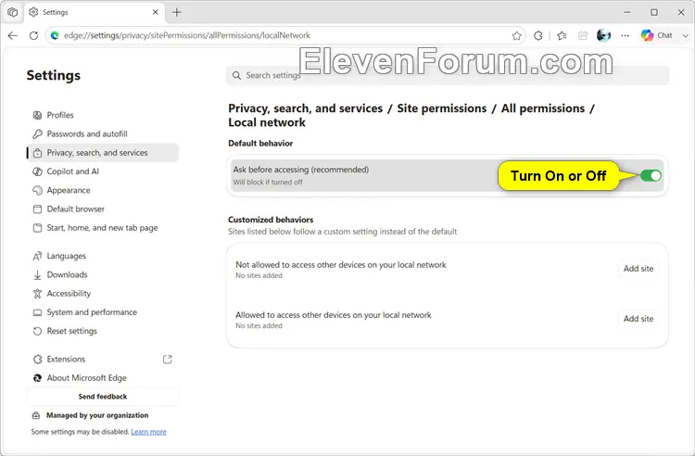The image size is (695, 456).
Task: Click the briefcase icon by Managed
Action: (36, 415)
